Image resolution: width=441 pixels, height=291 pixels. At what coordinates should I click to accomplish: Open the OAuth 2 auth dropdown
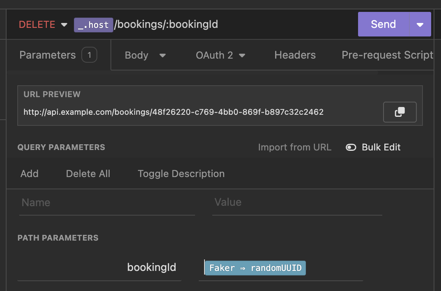click(220, 55)
